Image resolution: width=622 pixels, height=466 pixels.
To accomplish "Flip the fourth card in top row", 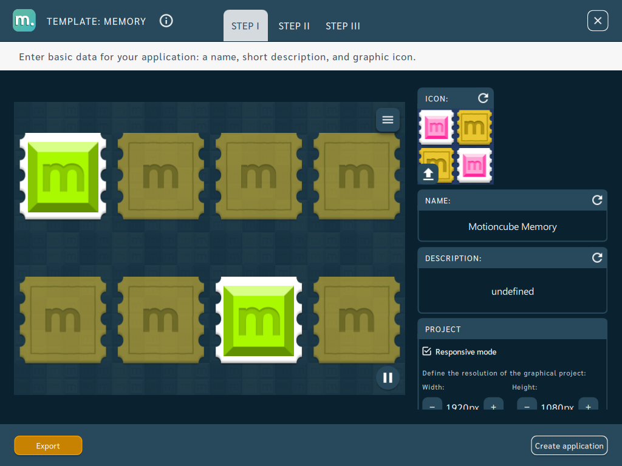I will (357, 176).
